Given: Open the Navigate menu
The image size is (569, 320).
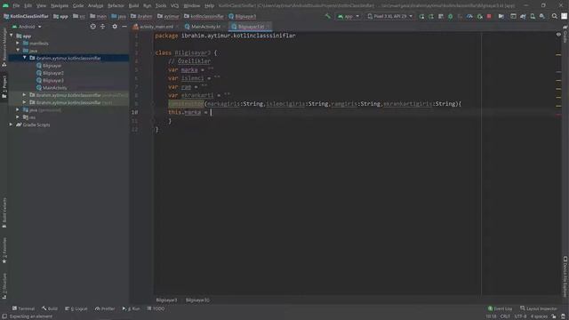Looking at the screenshot, I should tap(60, 5).
